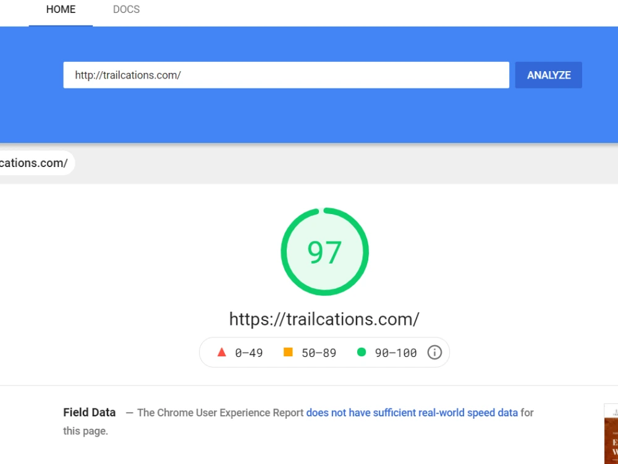618x464 pixels.
Task: Open the page screenshot thumbnail at right edge
Action: point(611,434)
